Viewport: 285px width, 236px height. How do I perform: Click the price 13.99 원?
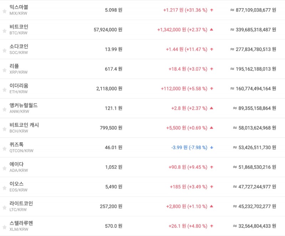114,49
